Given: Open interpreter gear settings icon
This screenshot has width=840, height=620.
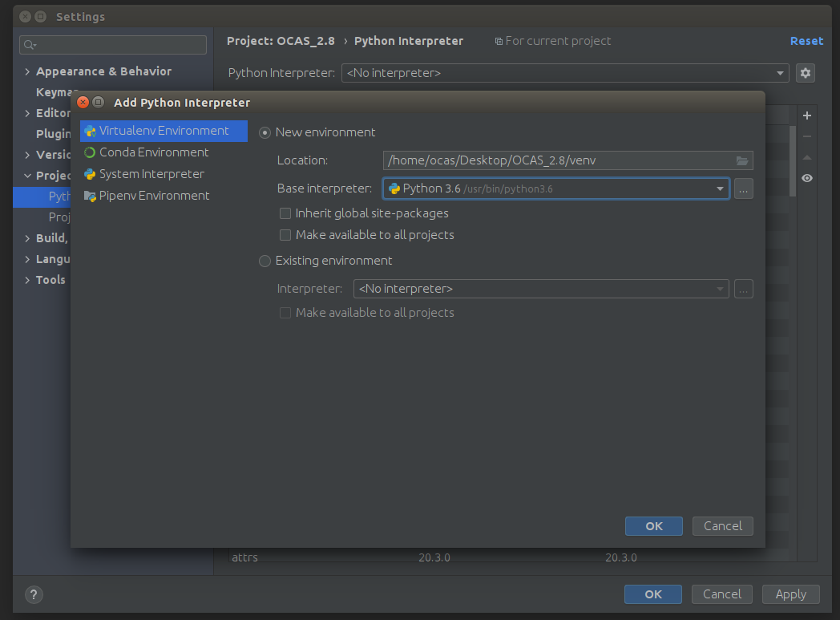Looking at the screenshot, I should click(x=806, y=73).
